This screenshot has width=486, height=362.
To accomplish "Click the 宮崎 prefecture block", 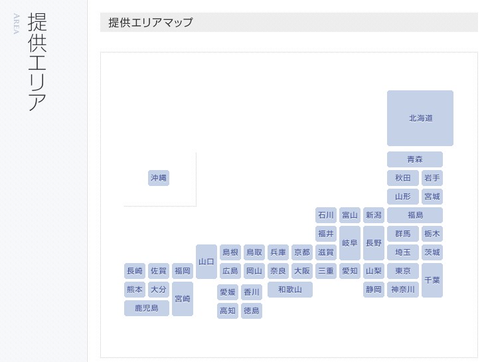I will click(x=183, y=299).
